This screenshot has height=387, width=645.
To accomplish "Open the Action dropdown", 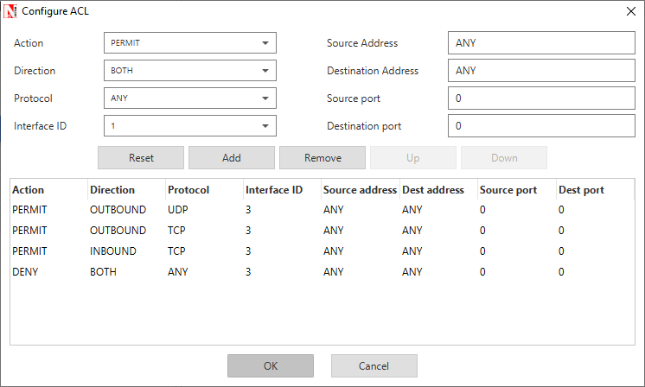I will [x=189, y=43].
